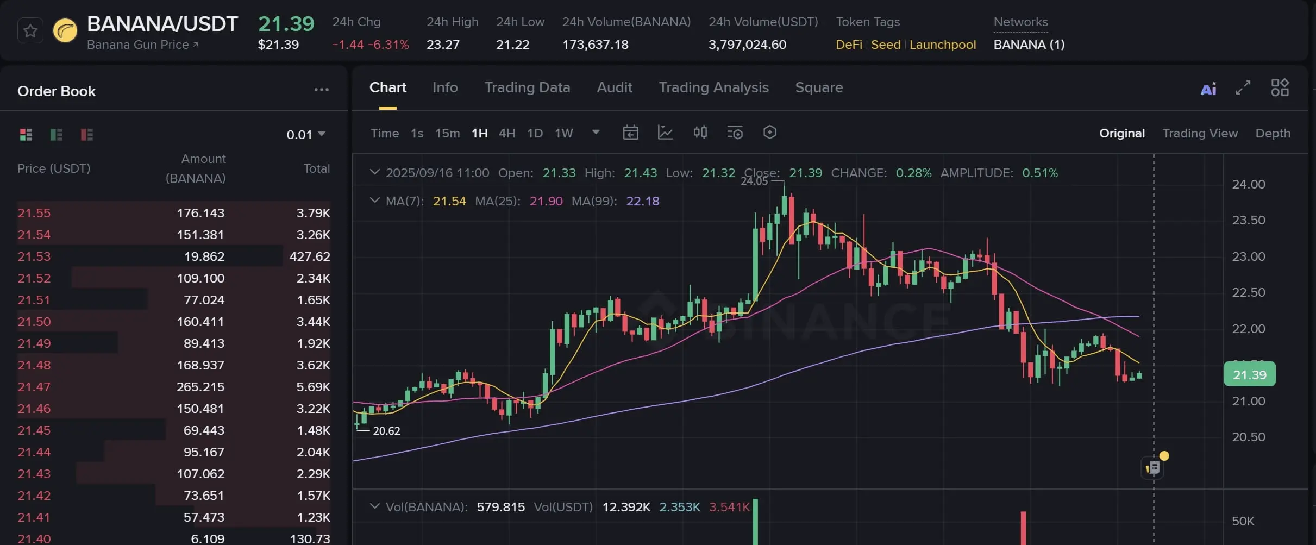1316x545 pixels.
Task: Switch to the Depth chart
Action: [x=1273, y=133]
